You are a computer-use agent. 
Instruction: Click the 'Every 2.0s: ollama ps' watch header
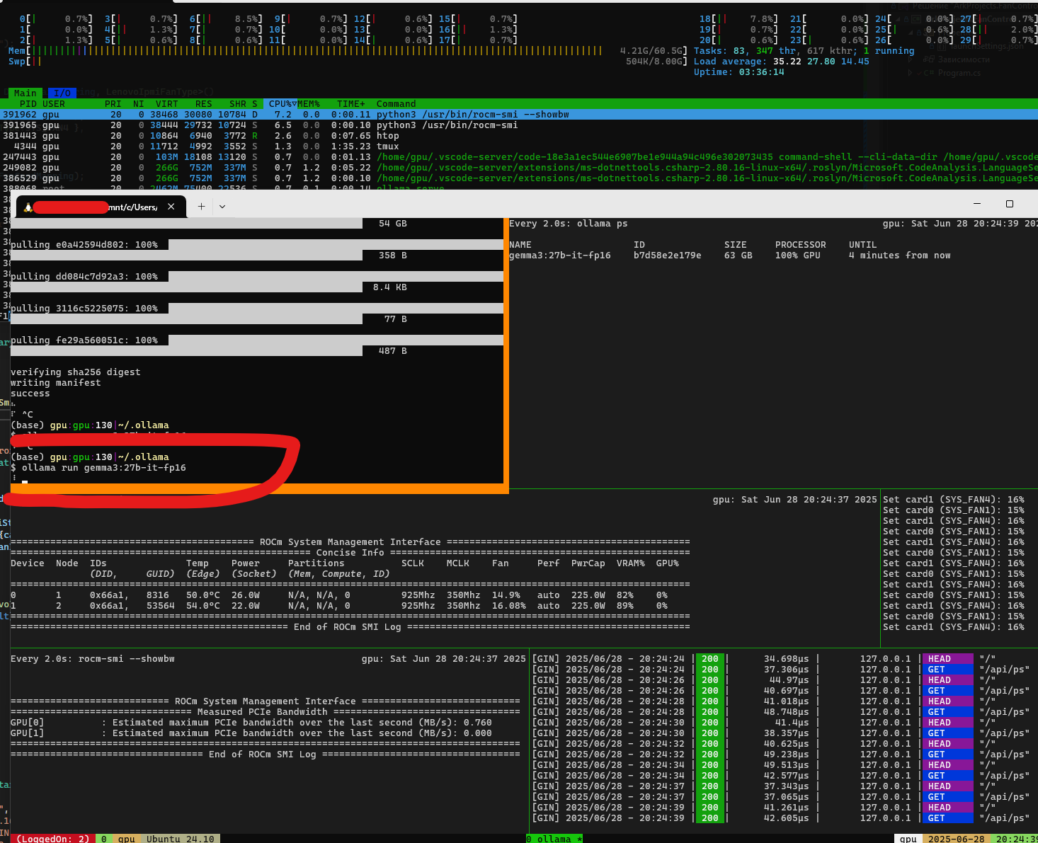click(x=569, y=224)
